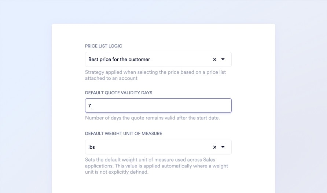
Task: Click blank card area below weight description
Action: (163, 185)
